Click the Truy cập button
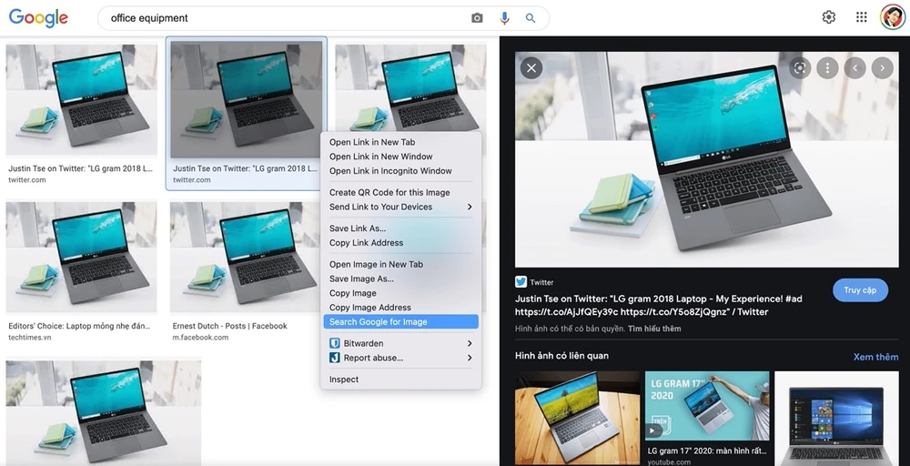This screenshot has width=910, height=466. (860, 290)
